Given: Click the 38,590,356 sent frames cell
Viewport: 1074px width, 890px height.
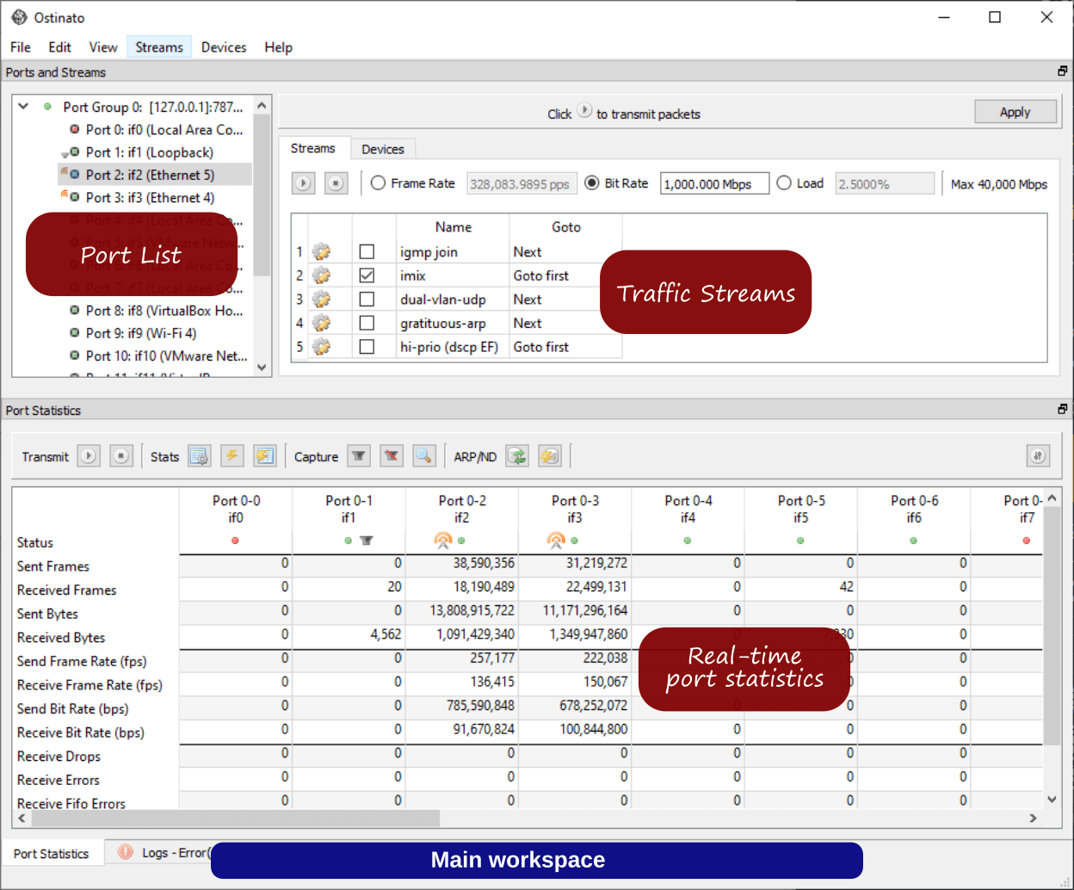Looking at the screenshot, I should pos(462,564).
